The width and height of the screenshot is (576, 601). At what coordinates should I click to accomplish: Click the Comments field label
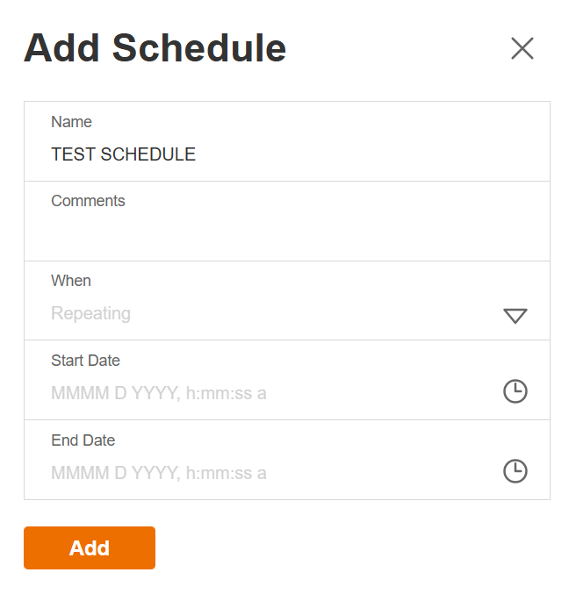tap(88, 201)
